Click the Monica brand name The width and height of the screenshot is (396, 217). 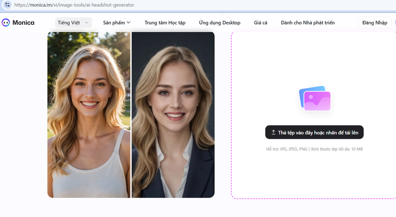[23, 23]
